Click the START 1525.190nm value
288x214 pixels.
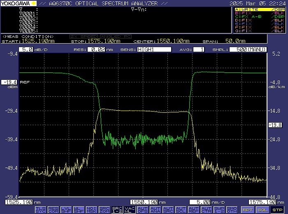click(38, 41)
